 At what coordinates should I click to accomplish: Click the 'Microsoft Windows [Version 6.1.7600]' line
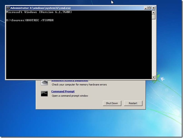[39, 12]
